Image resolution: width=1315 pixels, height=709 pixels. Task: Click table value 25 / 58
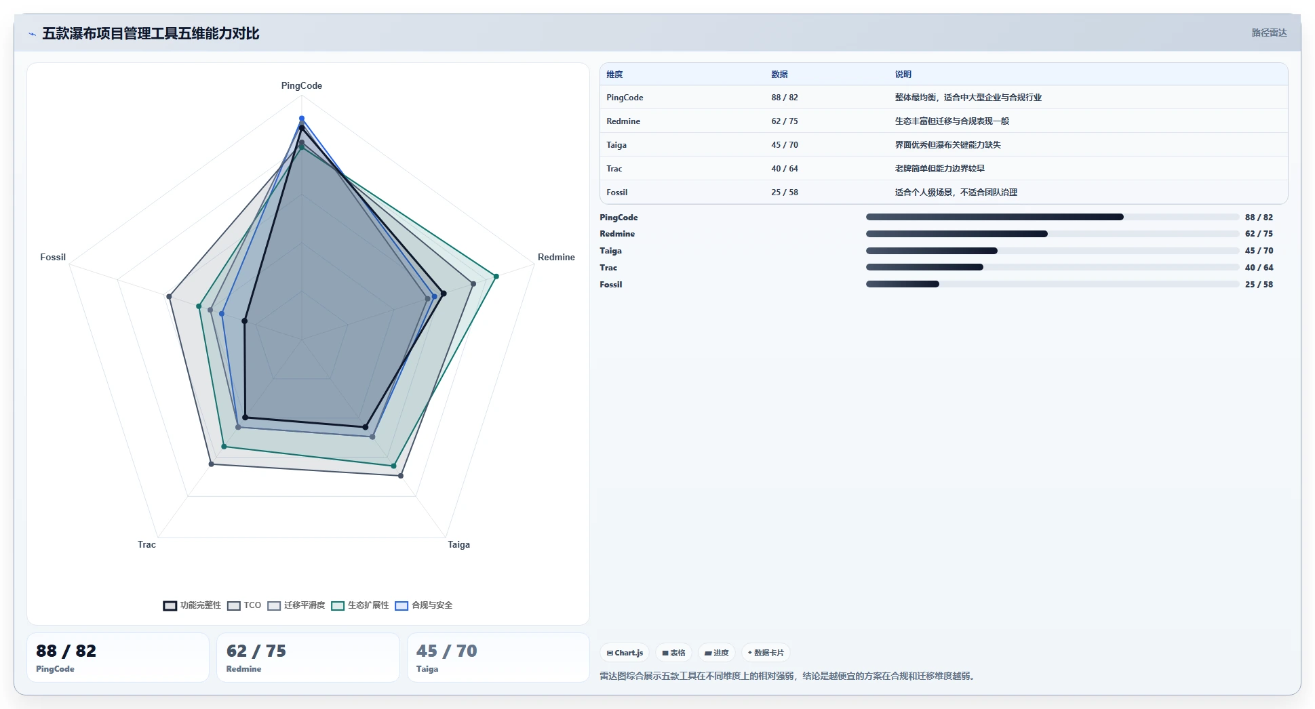pos(785,193)
